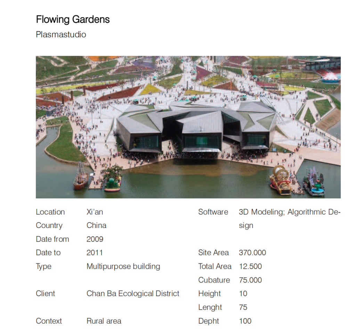Select the Multipurpose building type text

123,267
